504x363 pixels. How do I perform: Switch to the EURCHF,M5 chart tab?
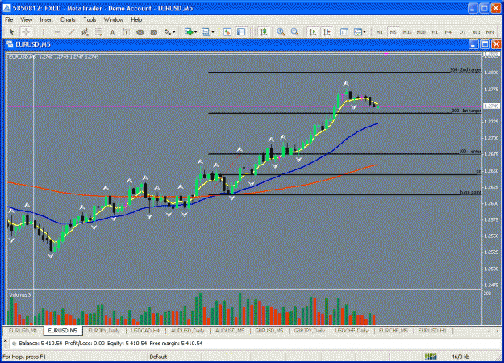pos(393,331)
